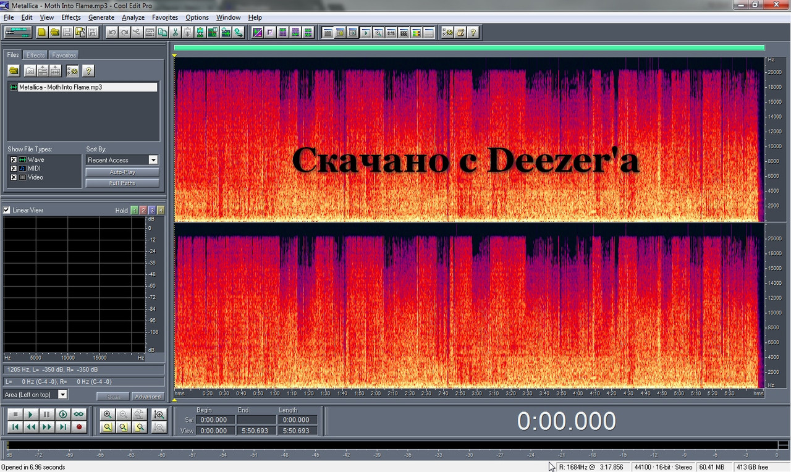Click the Pause transport button

pos(46,415)
